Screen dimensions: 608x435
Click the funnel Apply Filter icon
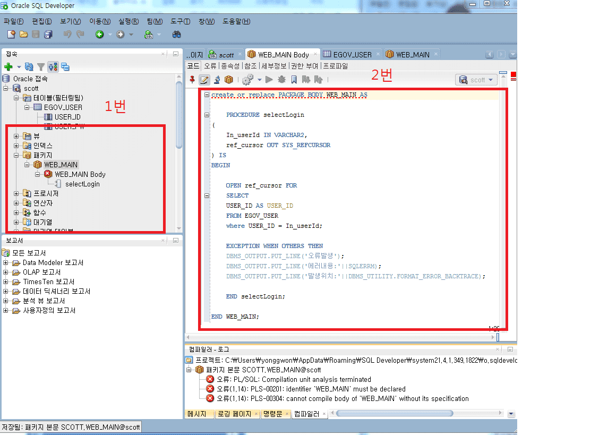click(41, 67)
